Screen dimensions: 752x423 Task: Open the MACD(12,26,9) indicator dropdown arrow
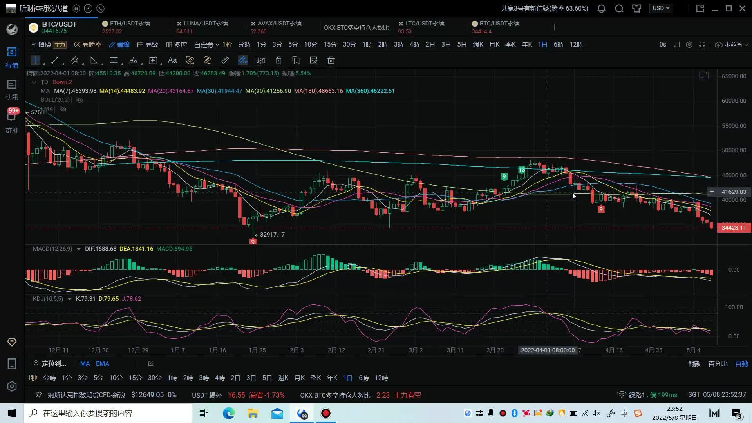point(79,249)
